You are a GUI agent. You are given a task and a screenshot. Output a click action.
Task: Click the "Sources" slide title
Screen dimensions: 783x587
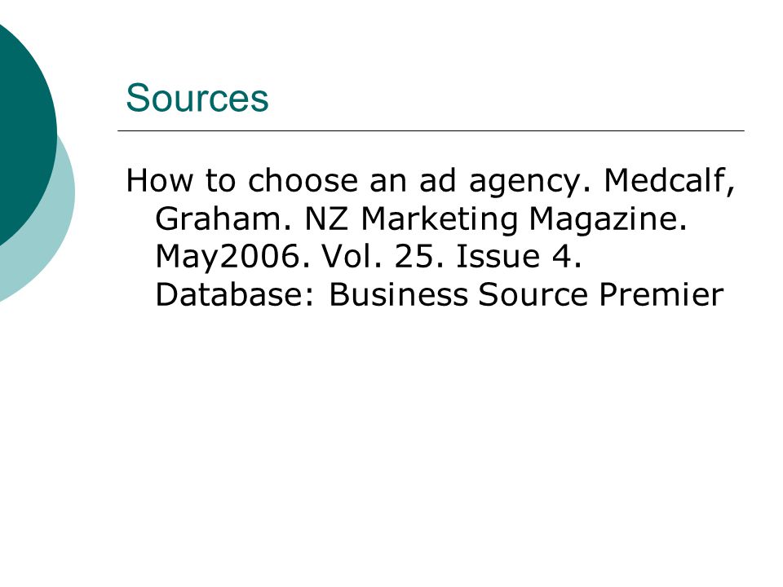click(197, 98)
